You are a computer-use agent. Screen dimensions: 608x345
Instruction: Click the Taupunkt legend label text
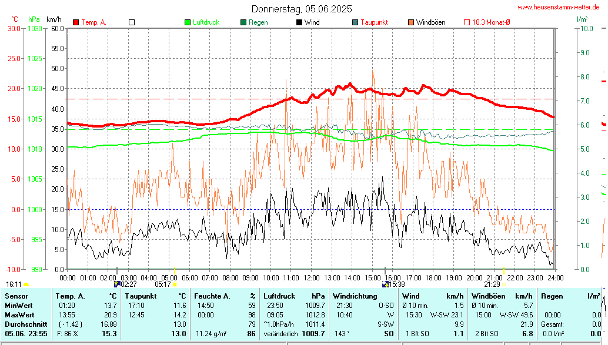pos(374,22)
